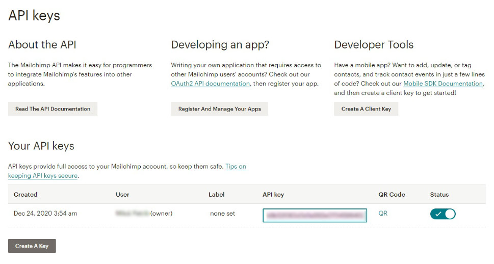Click the Created column header

click(25, 194)
